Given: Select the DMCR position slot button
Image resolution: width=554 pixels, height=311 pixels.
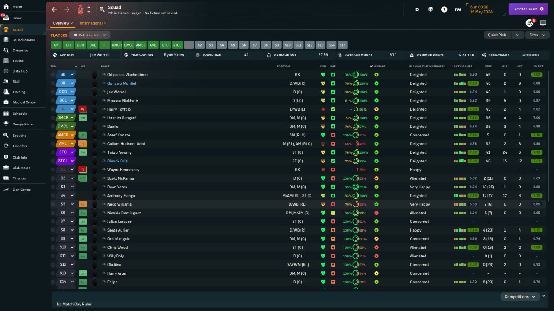Looking at the screenshot, I should (x=117, y=45).
